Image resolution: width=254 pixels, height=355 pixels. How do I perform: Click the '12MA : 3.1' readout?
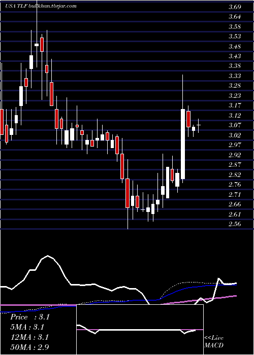(x=29, y=337)
